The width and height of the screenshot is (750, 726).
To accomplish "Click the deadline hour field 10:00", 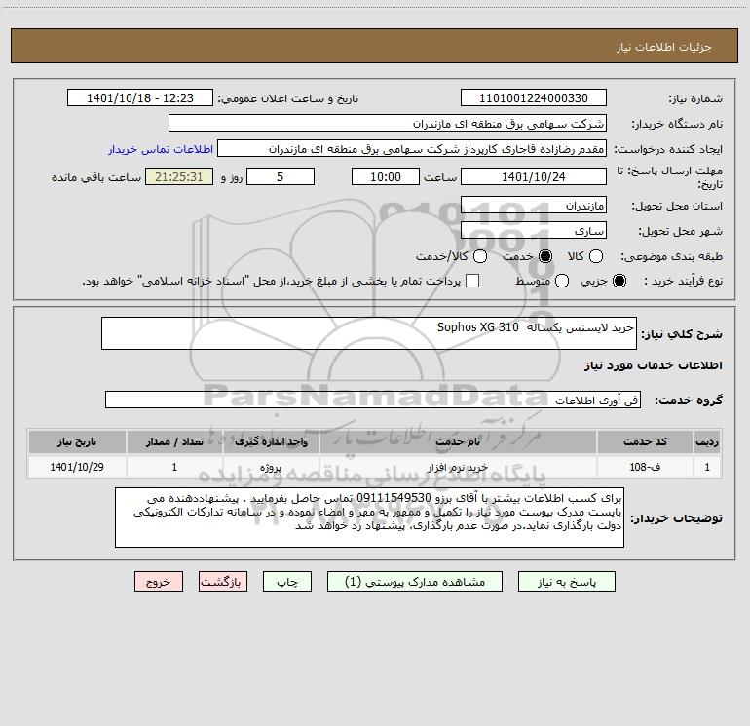I will (x=386, y=176).
